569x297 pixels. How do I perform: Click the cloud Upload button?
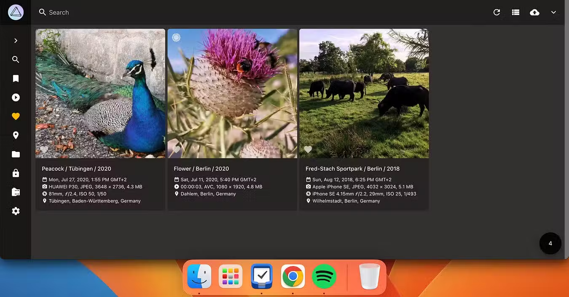click(x=534, y=13)
